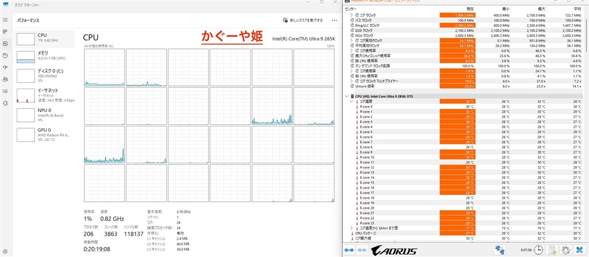Select NPU 0 in performance list
Image resolution: width=589 pixels, height=257 pixels.
[x=44, y=116]
